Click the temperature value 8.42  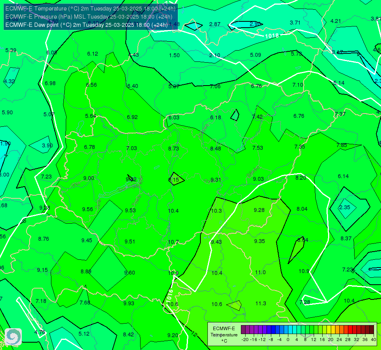click(x=128, y=335)
